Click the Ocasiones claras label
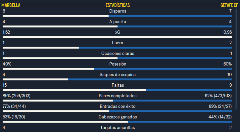Viewport: 240px width, 132px height. pyautogui.click(x=118, y=53)
